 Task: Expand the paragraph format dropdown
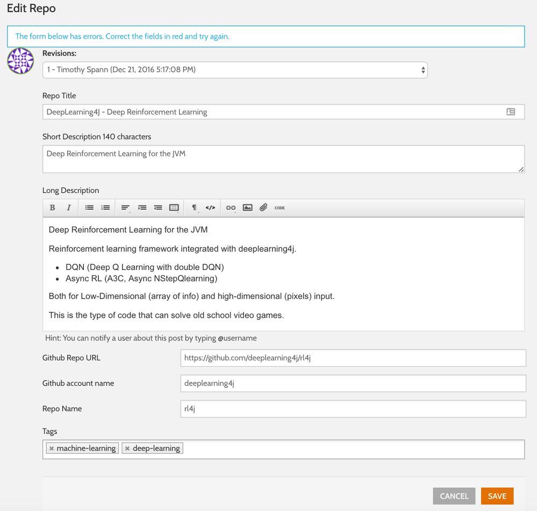pyautogui.click(x=195, y=208)
